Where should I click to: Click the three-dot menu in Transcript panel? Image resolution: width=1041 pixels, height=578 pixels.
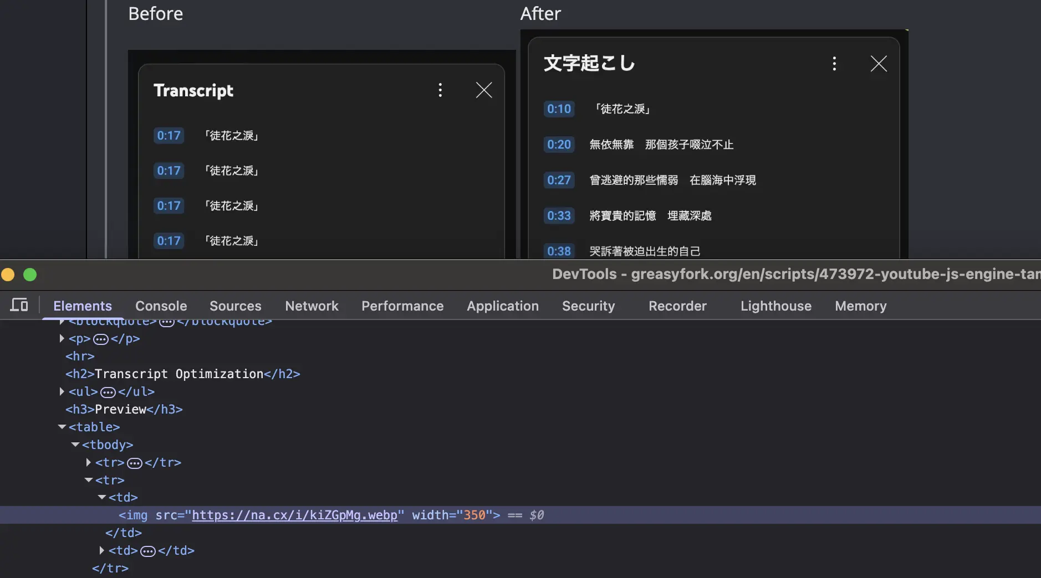pyautogui.click(x=440, y=90)
